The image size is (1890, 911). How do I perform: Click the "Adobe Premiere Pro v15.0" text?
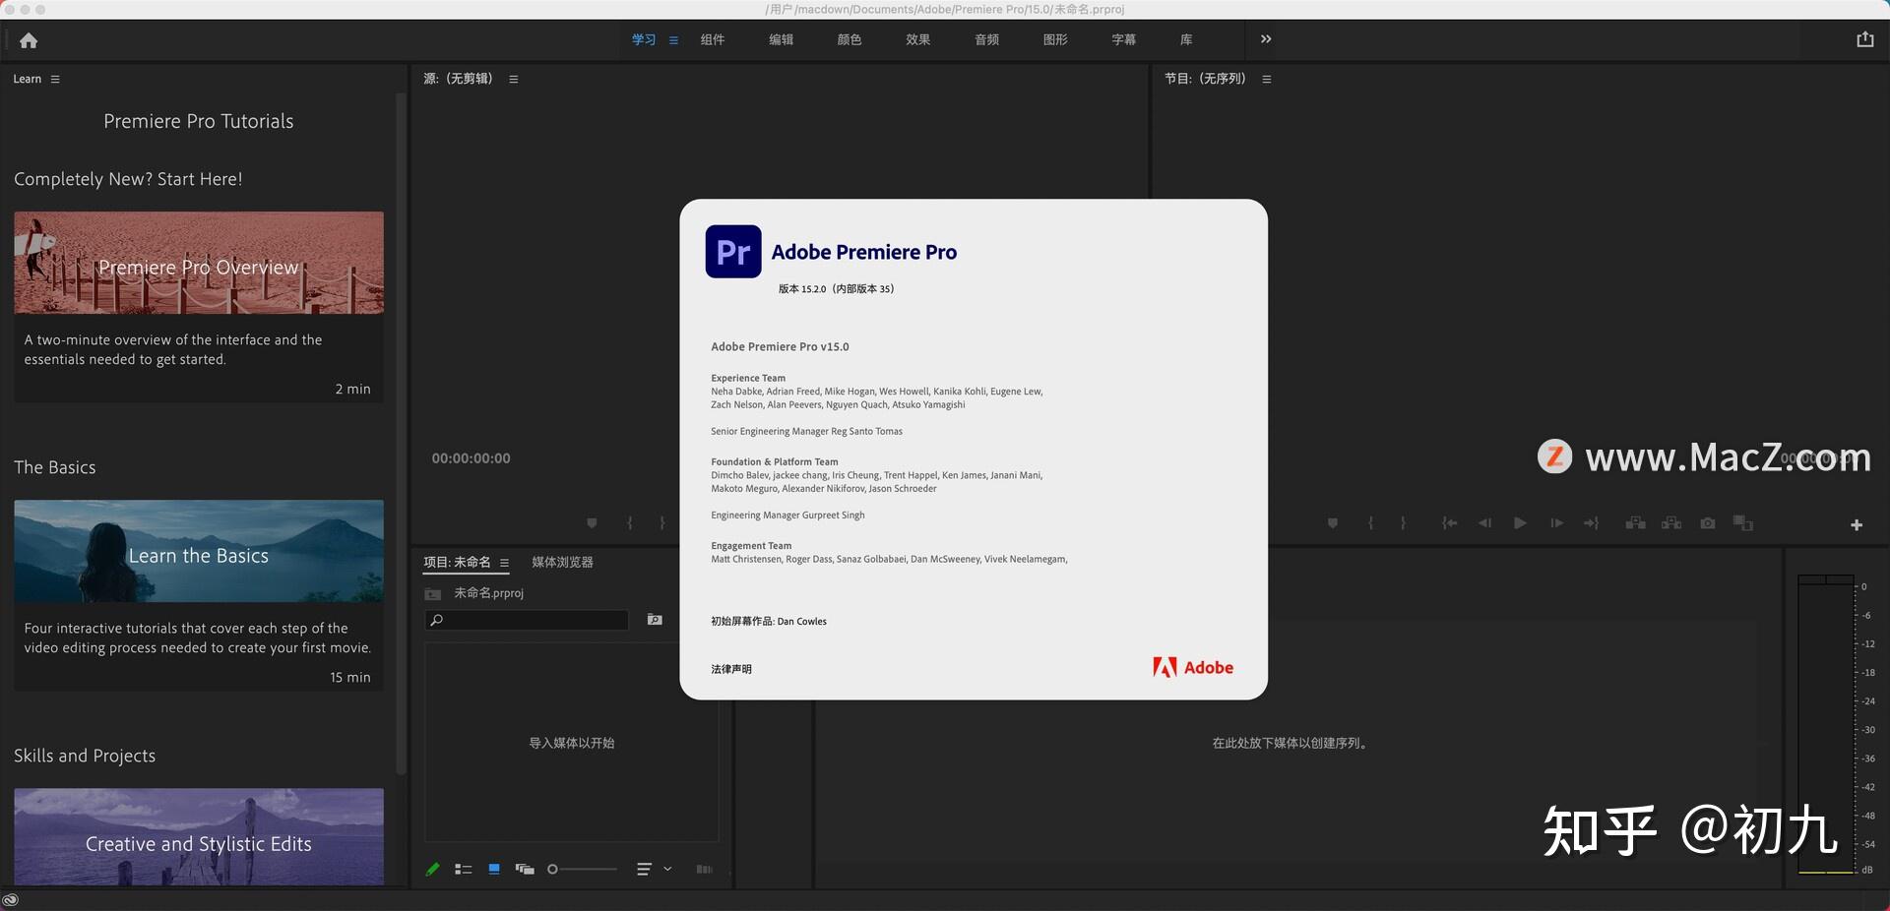click(x=780, y=346)
